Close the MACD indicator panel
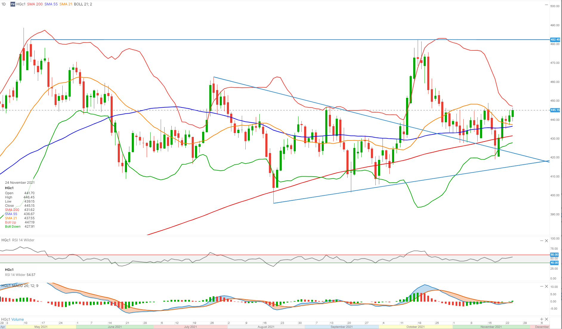 546,286
